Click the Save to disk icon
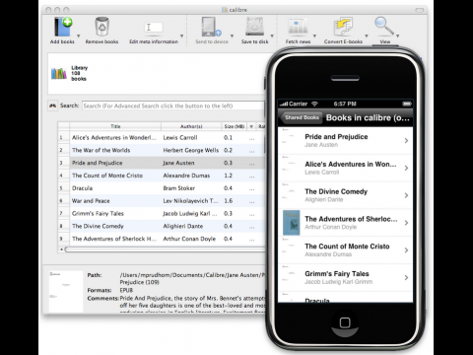The height and width of the screenshot is (355, 473). pyautogui.click(x=254, y=27)
